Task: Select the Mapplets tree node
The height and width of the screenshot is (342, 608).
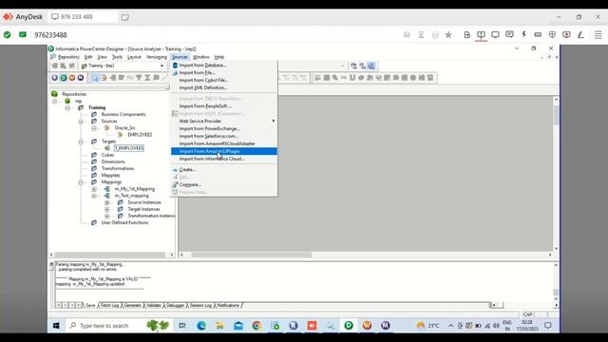Action: (110, 175)
